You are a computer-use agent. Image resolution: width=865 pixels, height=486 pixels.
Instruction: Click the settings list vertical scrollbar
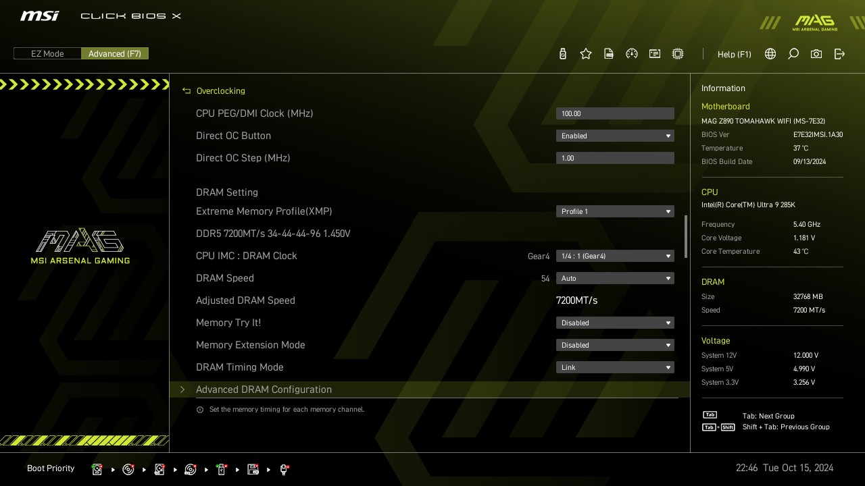(686, 236)
